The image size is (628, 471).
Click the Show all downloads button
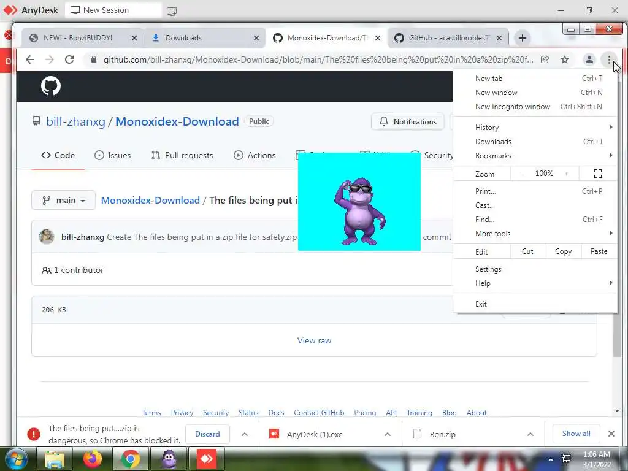point(576,434)
